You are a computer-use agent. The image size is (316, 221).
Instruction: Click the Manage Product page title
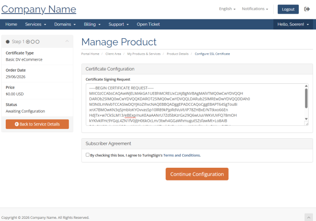point(119,42)
